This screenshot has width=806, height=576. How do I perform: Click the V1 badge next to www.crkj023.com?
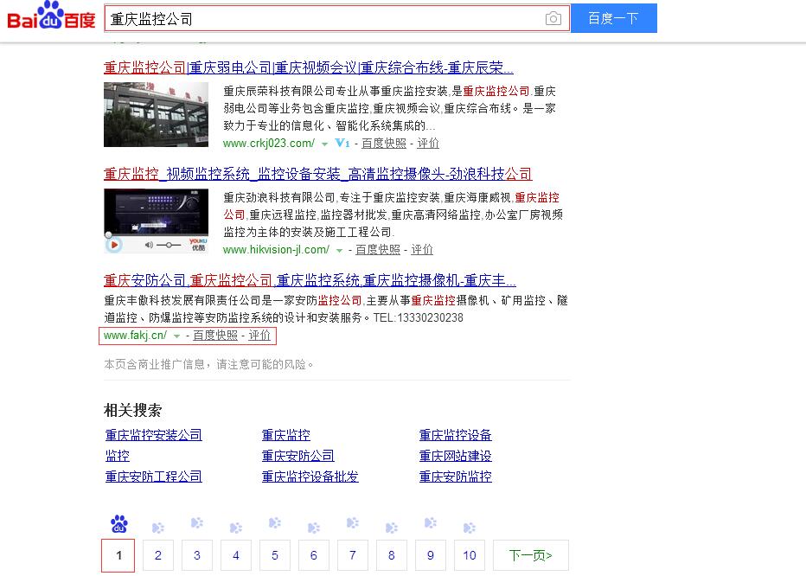click(342, 144)
